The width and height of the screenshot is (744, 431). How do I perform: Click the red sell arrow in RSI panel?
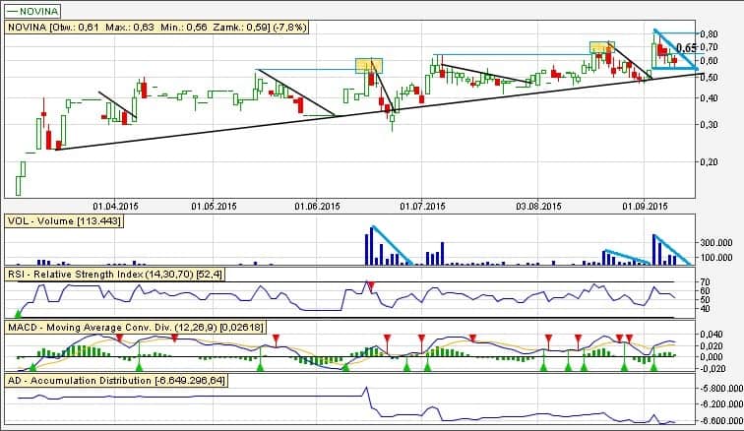370,285
